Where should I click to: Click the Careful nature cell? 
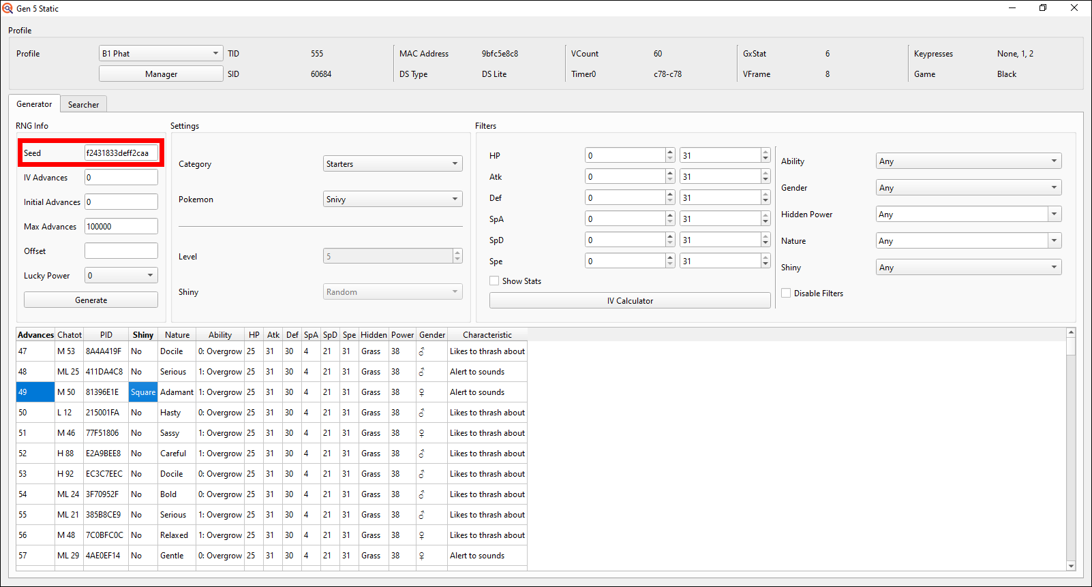click(x=177, y=454)
